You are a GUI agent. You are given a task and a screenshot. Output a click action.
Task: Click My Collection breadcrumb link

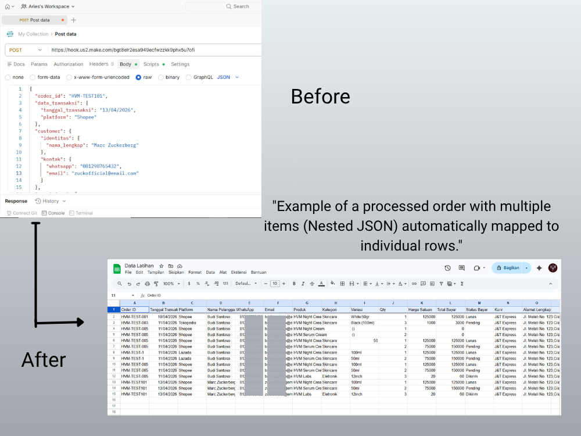click(x=33, y=34)
